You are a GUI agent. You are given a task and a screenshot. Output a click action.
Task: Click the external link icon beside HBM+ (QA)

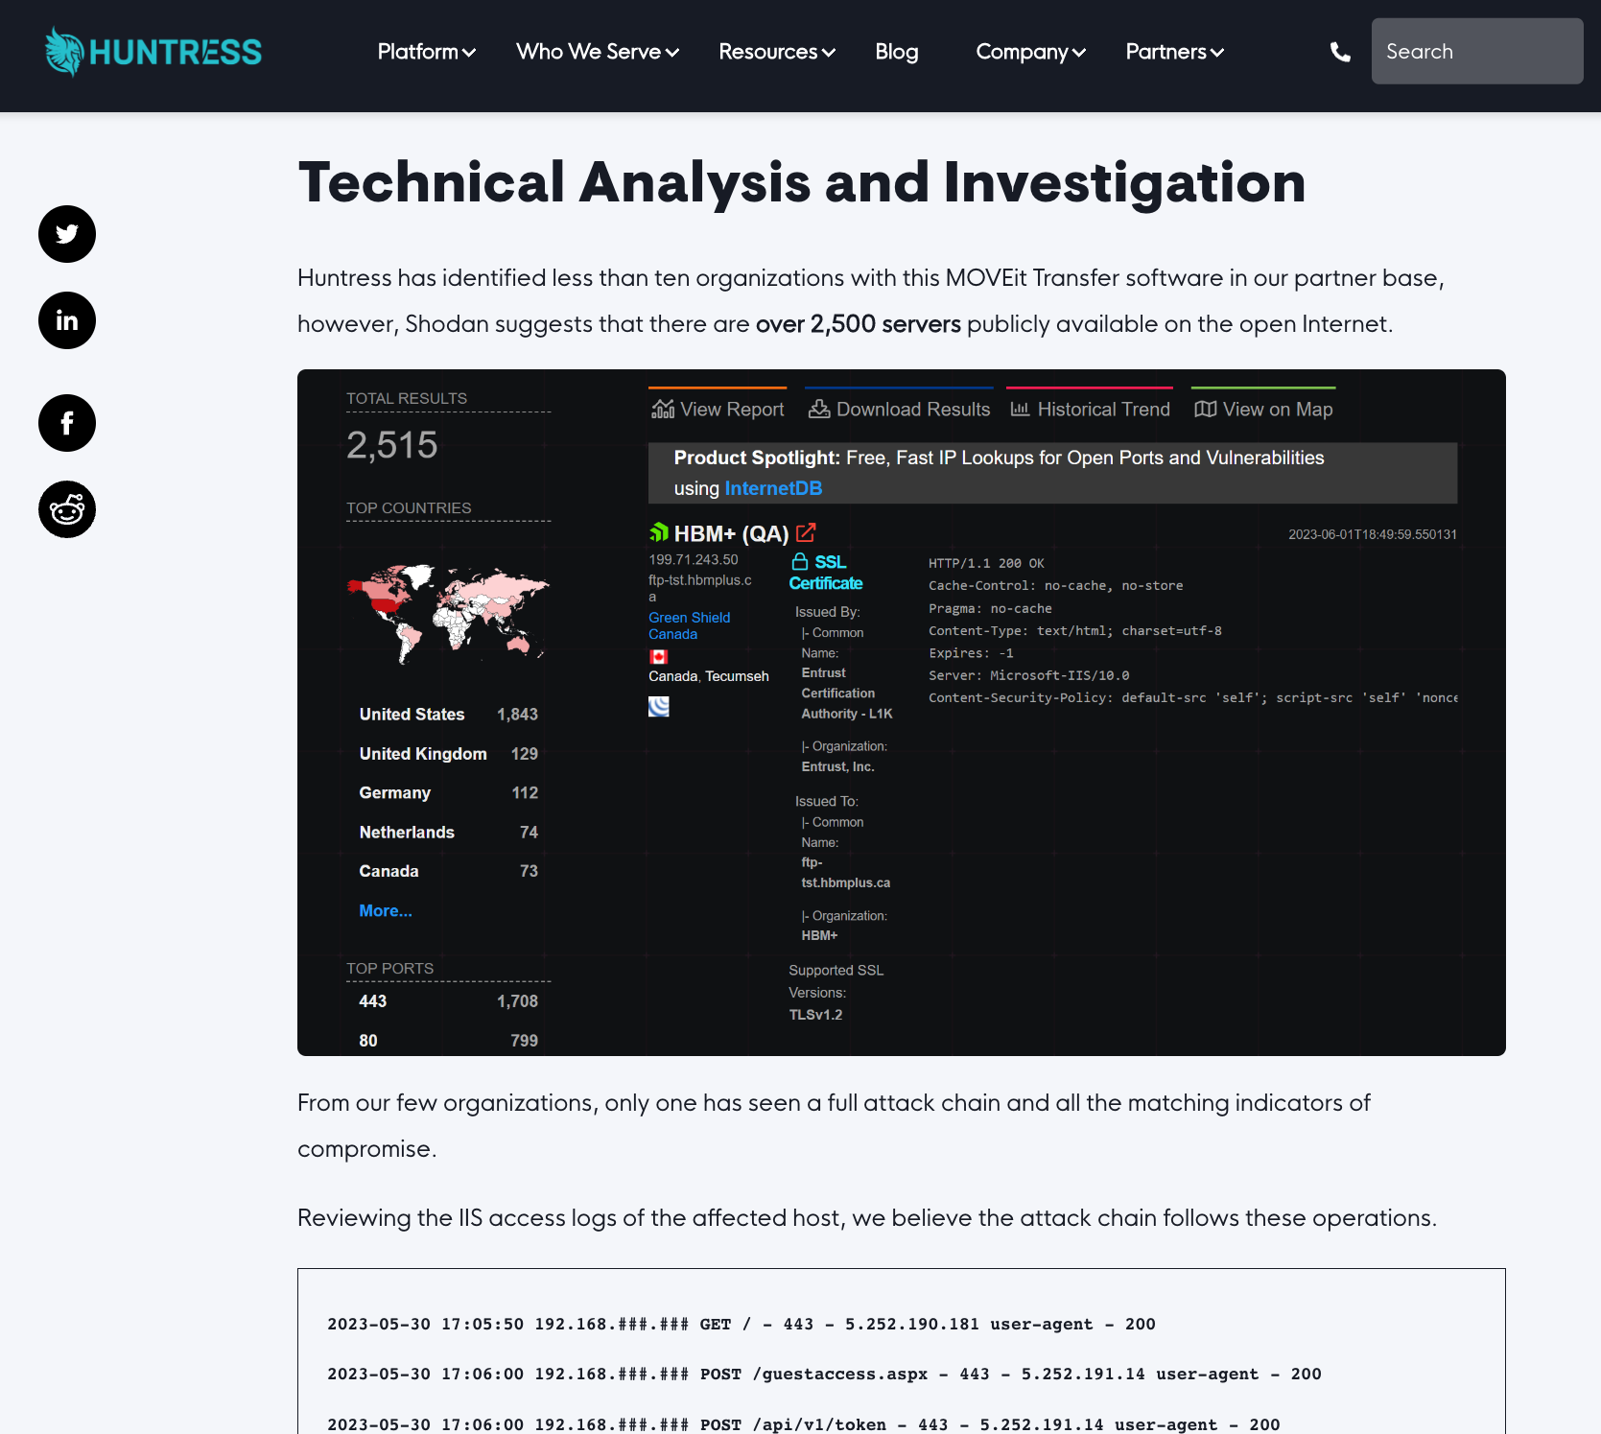click(x=806, y=532)
